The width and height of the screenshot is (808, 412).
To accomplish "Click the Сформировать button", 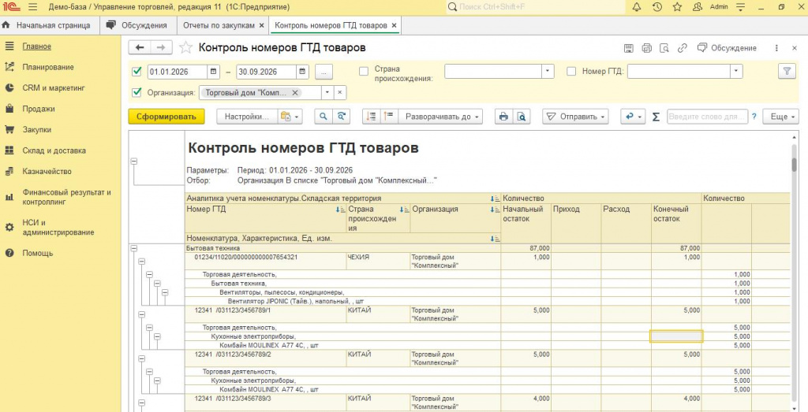I will 166,117.
